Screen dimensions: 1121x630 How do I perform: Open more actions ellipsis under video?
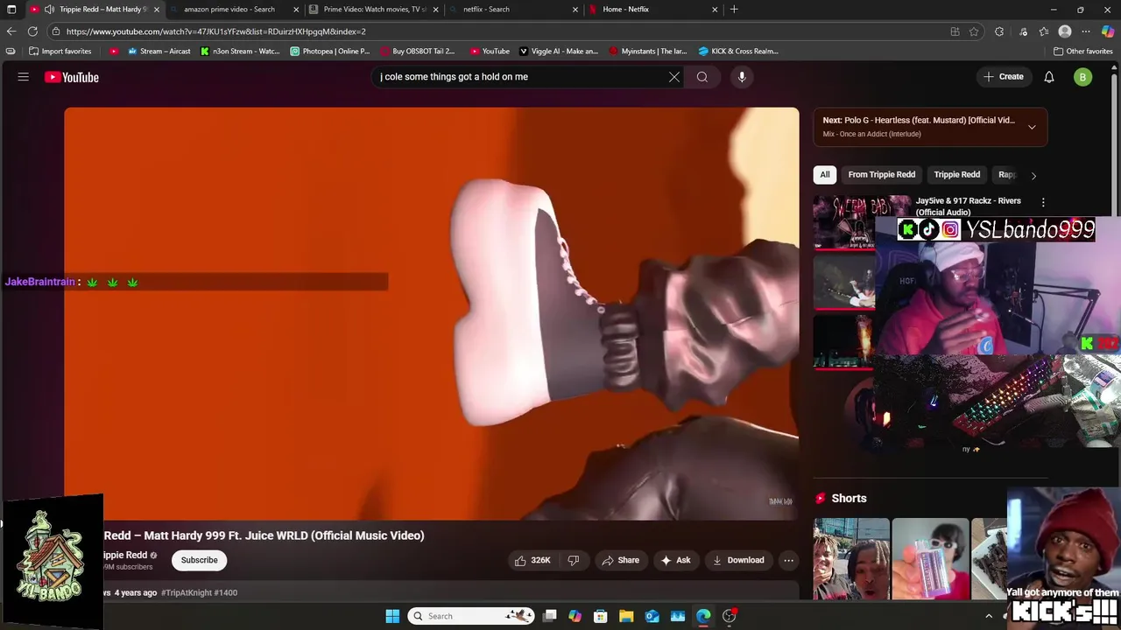[789, 560]
